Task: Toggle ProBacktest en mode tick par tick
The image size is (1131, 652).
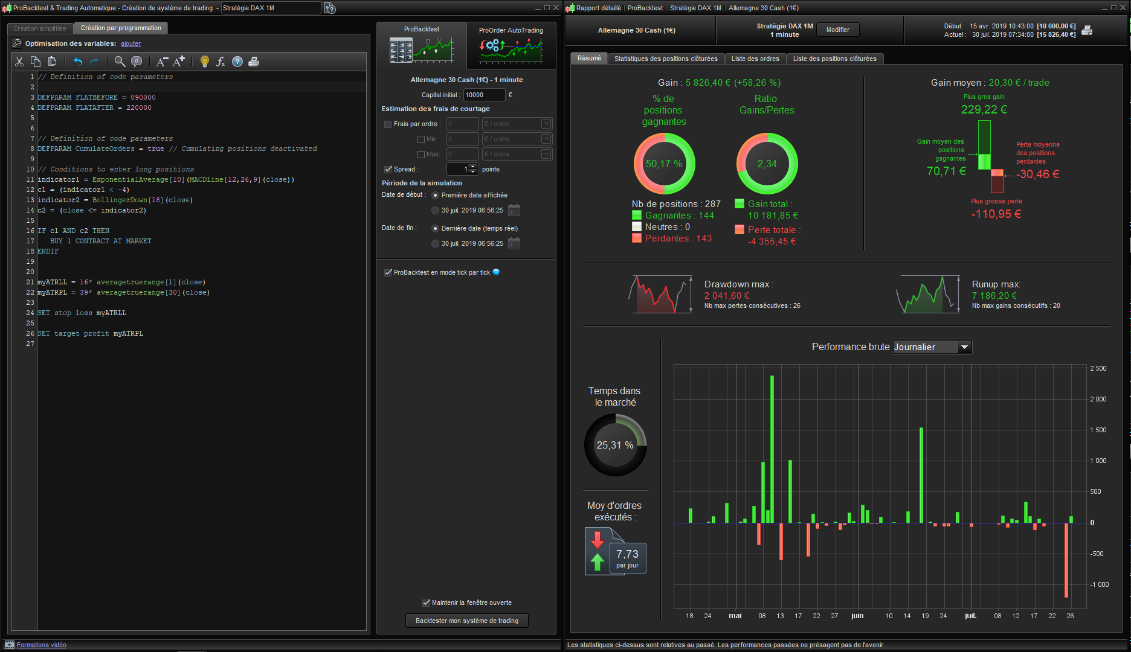Action: click(388, 273)
